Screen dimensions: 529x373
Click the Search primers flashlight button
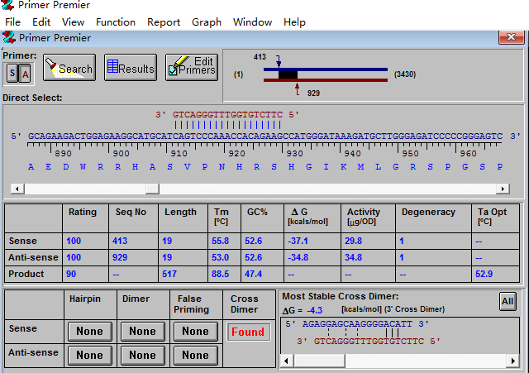point(69,68)
